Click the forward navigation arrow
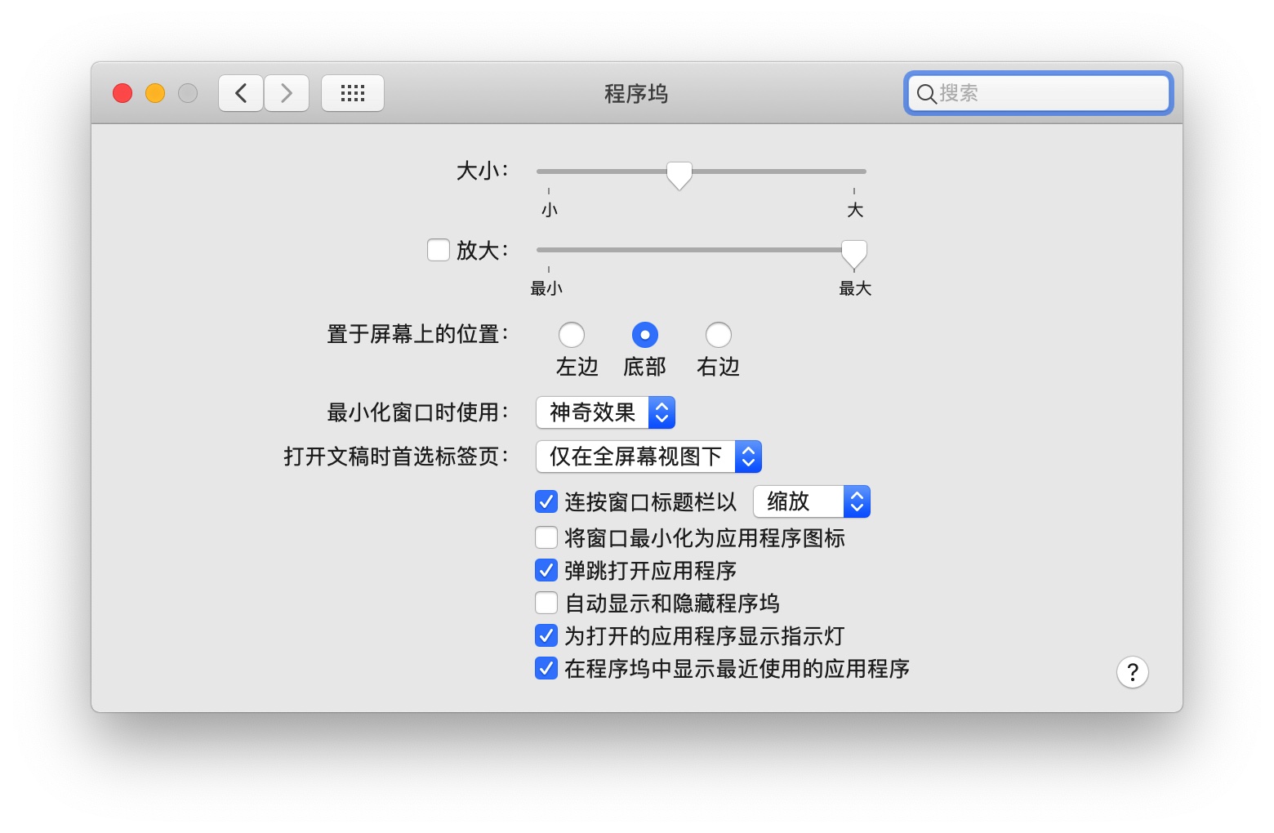1274x833 pixels. (287, 93)
